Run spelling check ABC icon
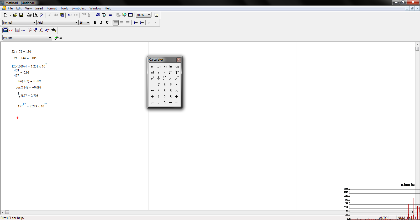 41,15
